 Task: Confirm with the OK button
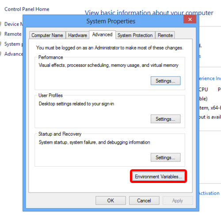110,201
